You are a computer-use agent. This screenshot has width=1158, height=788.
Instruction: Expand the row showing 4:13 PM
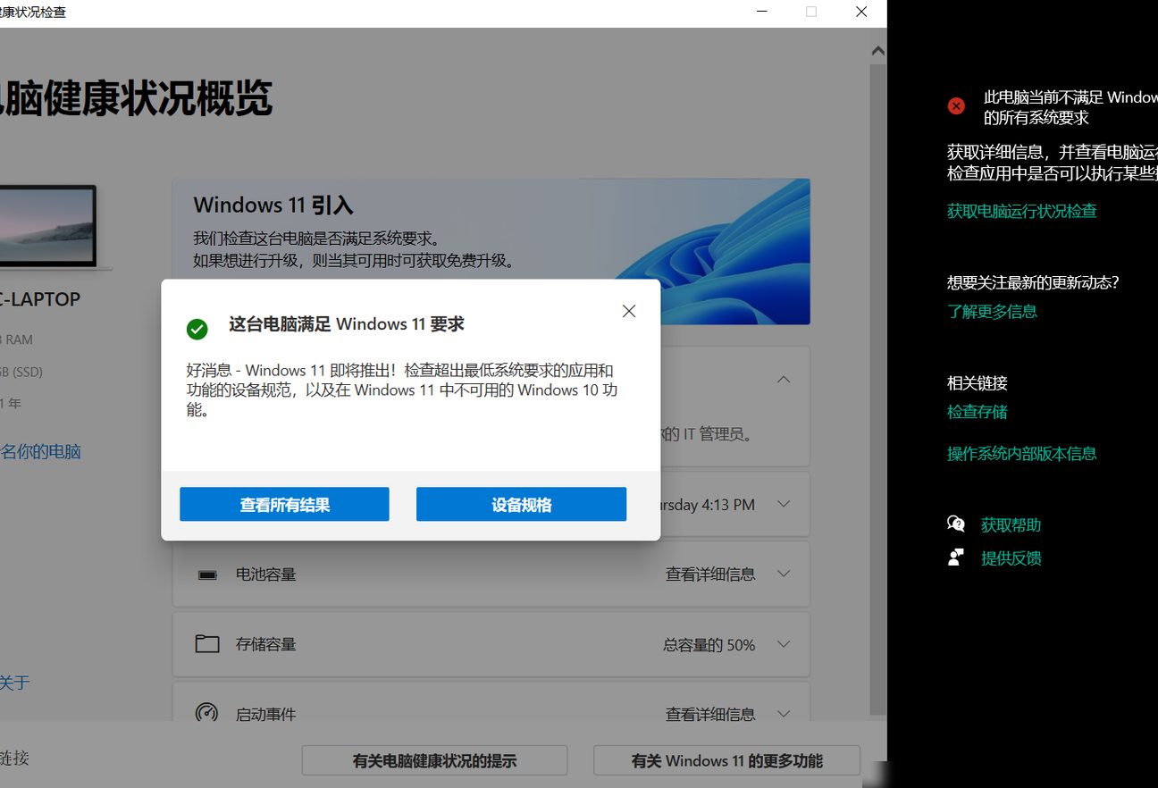tap(784, 505)
